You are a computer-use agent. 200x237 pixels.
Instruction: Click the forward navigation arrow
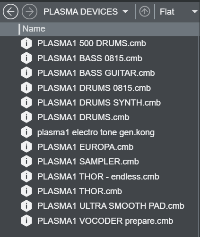(x=29, y=12)
